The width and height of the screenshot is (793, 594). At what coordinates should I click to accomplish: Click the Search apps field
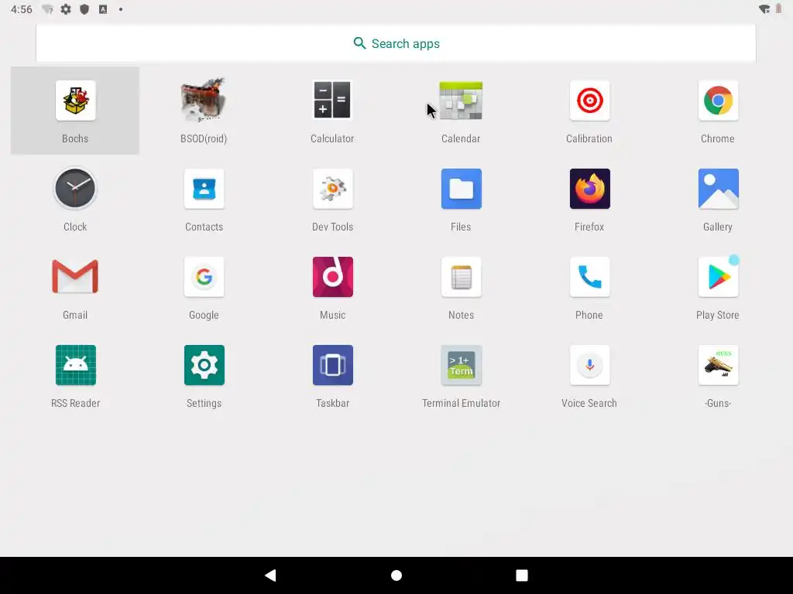(396, 43)
